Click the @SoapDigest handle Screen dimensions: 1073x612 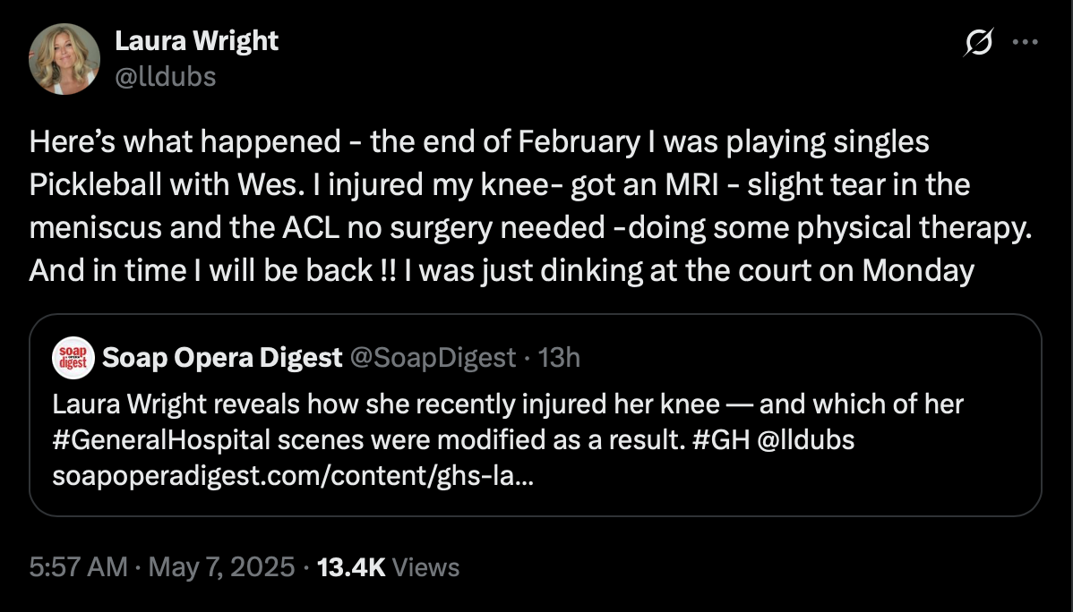coord(433,358)
